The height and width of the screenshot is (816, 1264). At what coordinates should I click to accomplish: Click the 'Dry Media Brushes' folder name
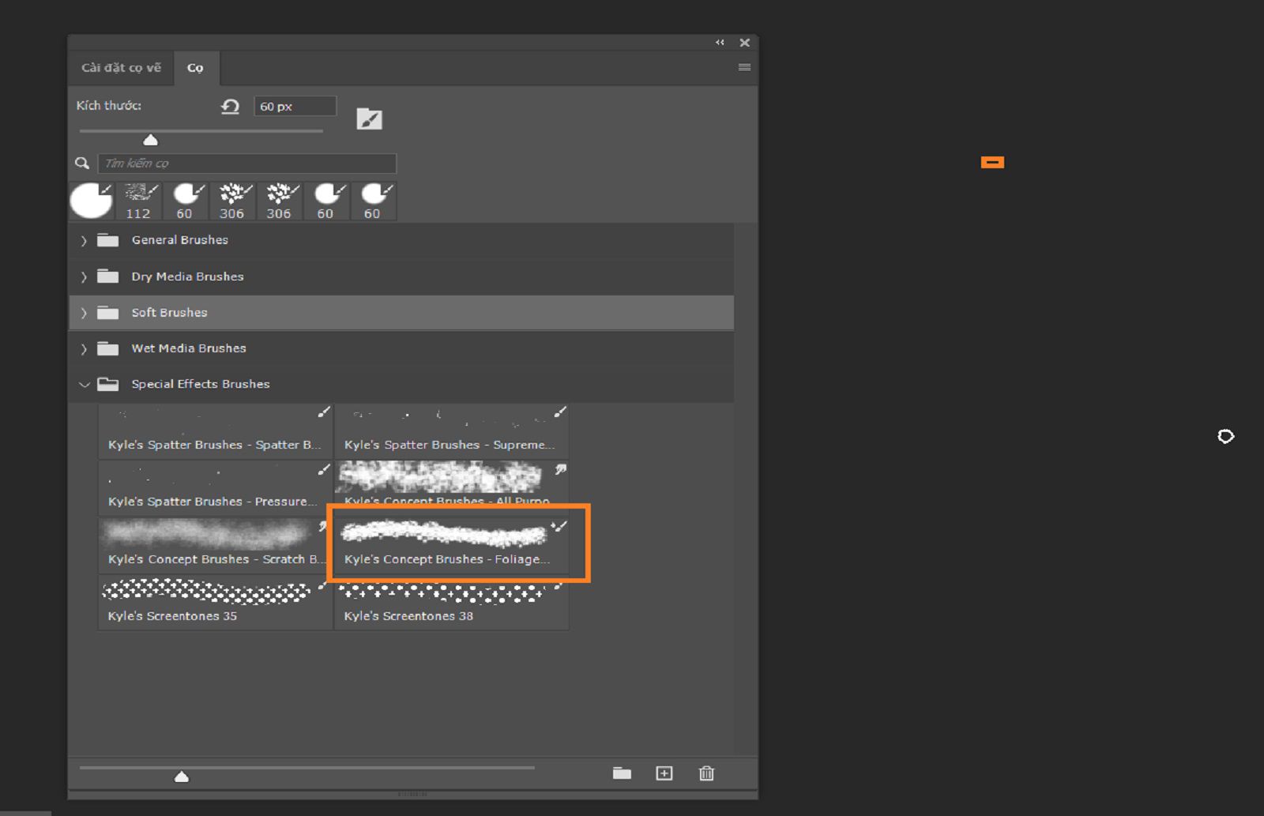pos(188,276)
